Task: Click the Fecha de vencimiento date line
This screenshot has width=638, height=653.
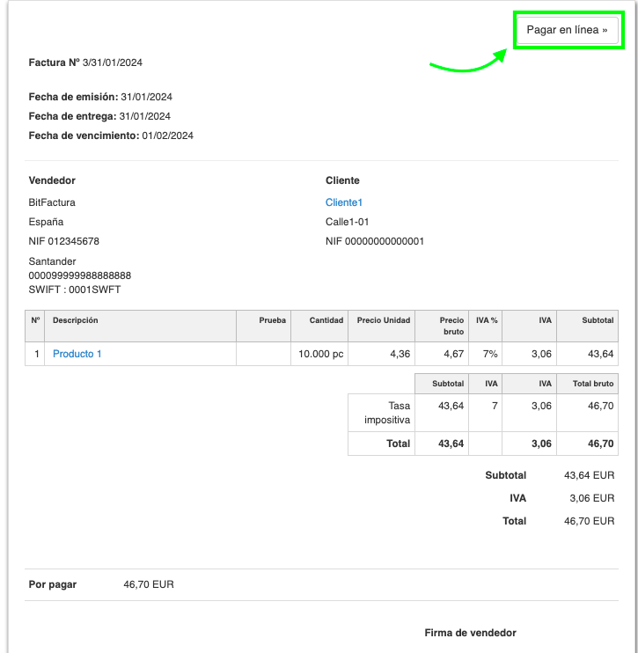Action: coord(111,136)
